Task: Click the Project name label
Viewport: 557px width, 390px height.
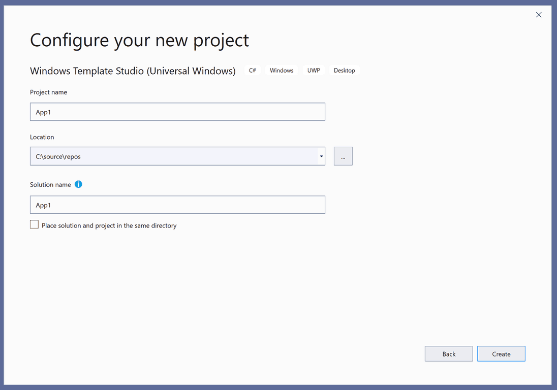Action: pyautogui.click(x=49, y=92)
